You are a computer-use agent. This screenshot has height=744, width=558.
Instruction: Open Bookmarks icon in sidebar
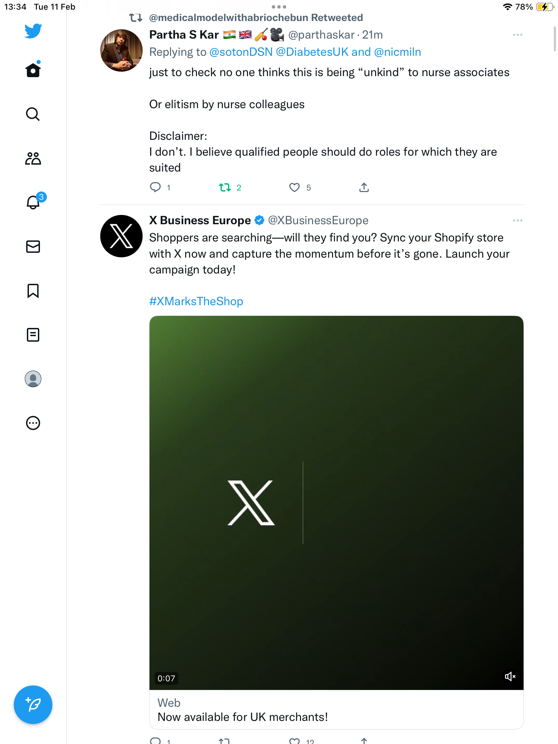[33, 291]
